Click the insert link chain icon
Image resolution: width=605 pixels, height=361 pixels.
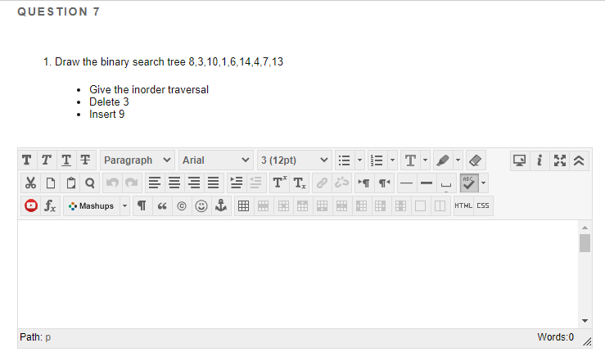click(x=322, y=183)
